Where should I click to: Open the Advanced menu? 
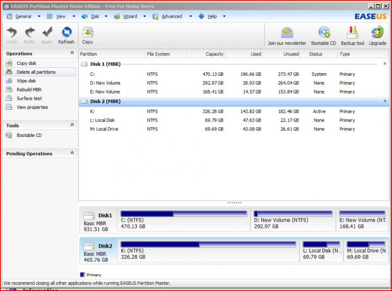tap(172, 17)
